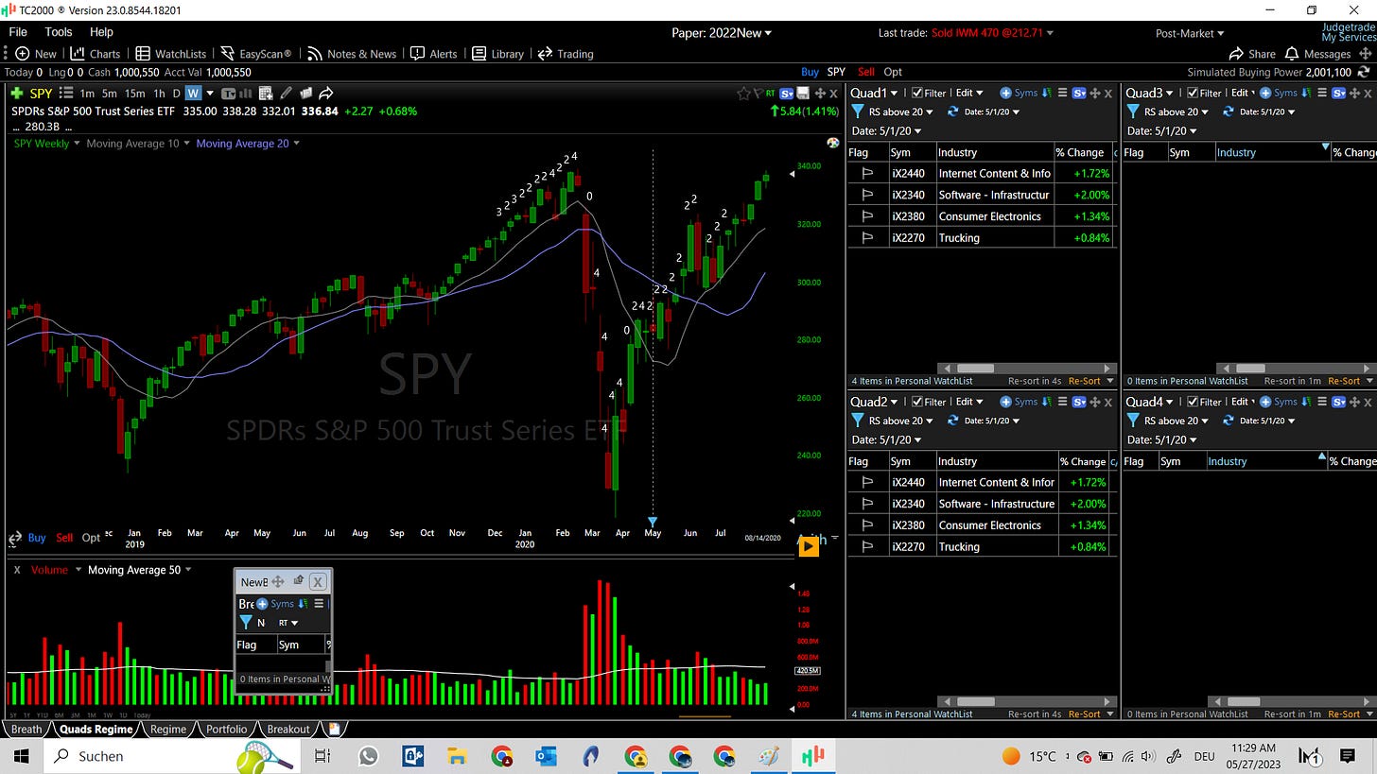This screenshot has height=774, width=1377.
Task: Click the Quad1 sort arrows icon
Action: pyautogui.click(x=1046, y=93)
